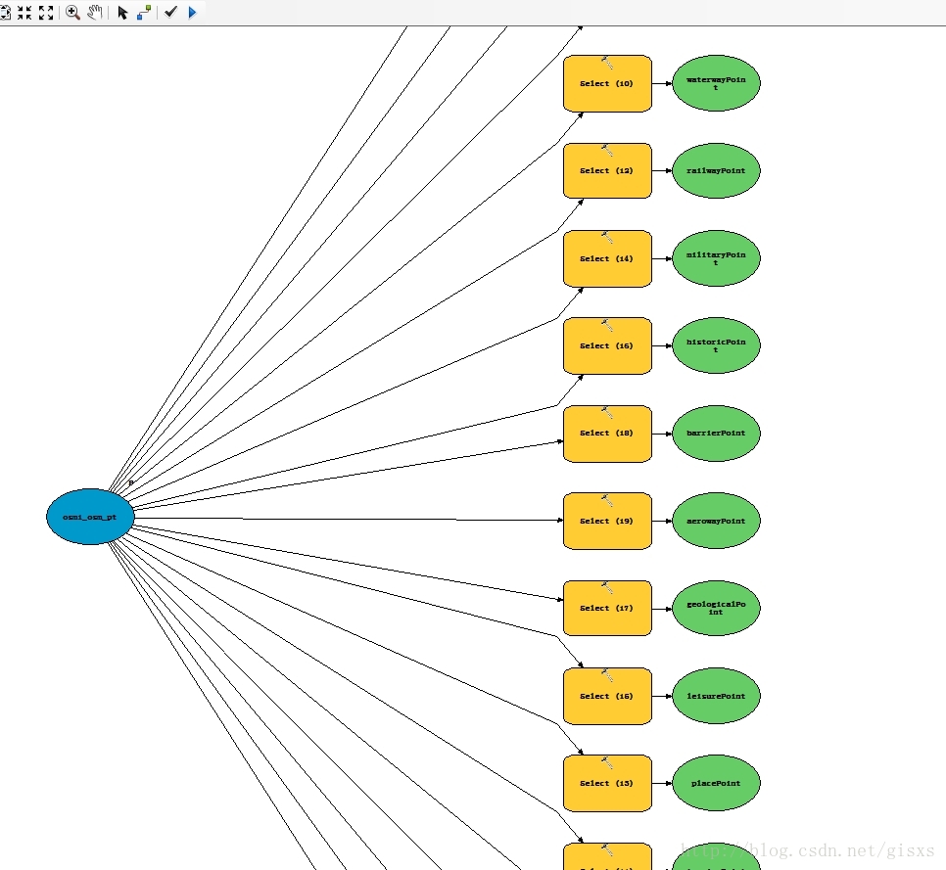Select the Select (12) tool node

pos(607,170)
